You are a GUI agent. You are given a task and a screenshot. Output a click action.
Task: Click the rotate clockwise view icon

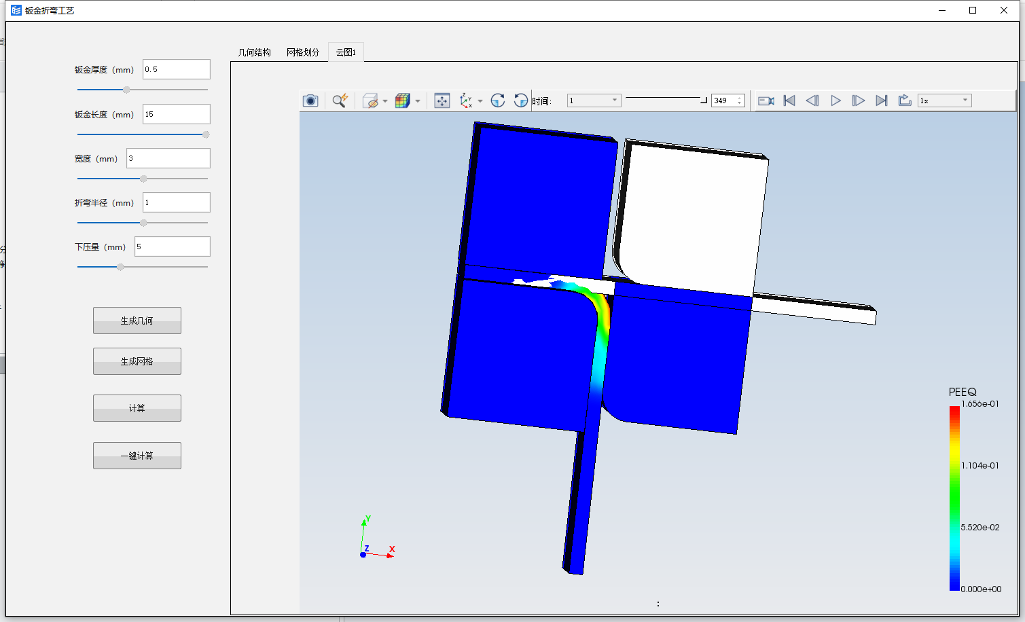click(498, 100)
